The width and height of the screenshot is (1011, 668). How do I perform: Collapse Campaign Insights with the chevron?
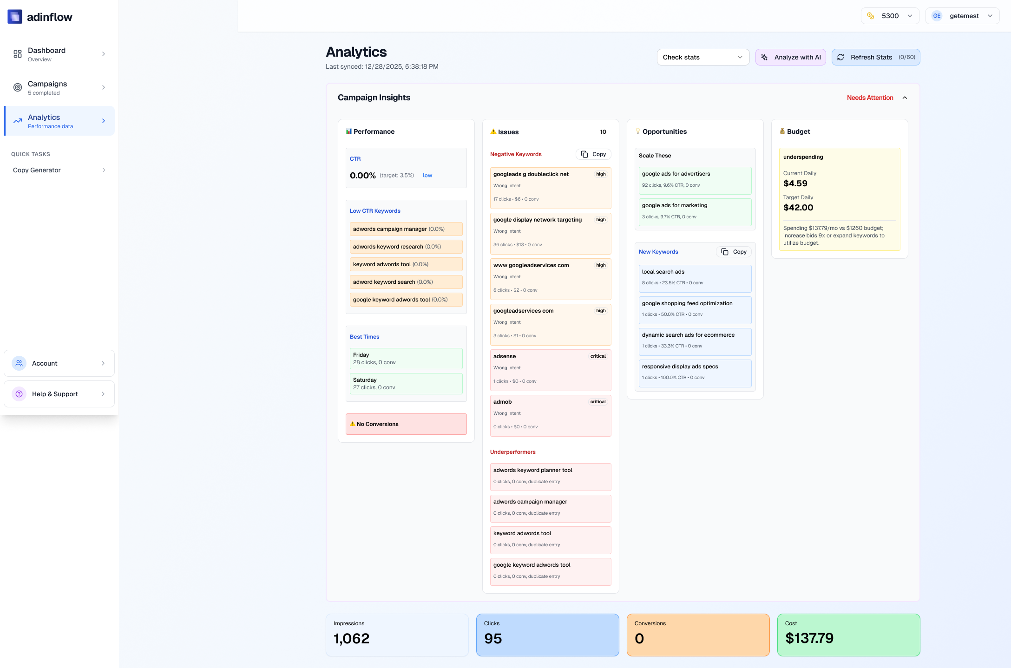(905, 98)
